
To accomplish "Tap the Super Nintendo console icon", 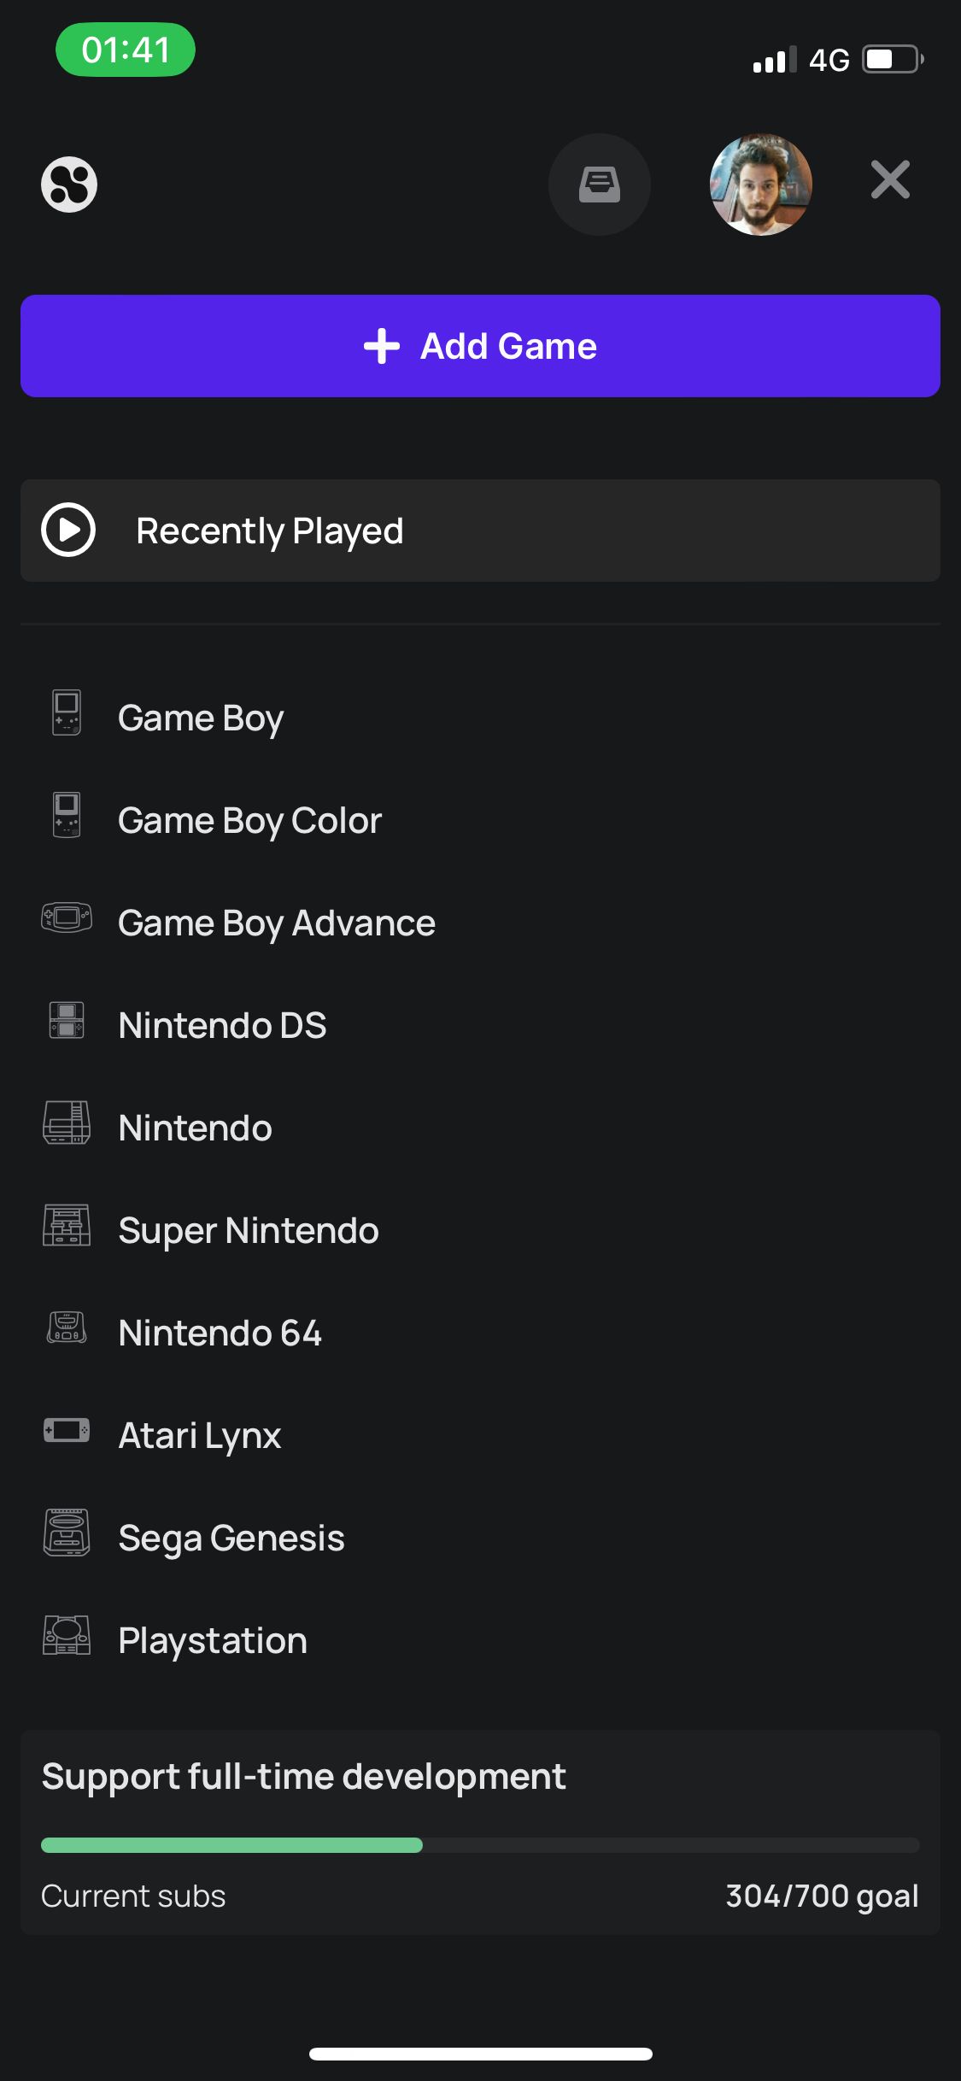I will click(x=67, y=1226).
